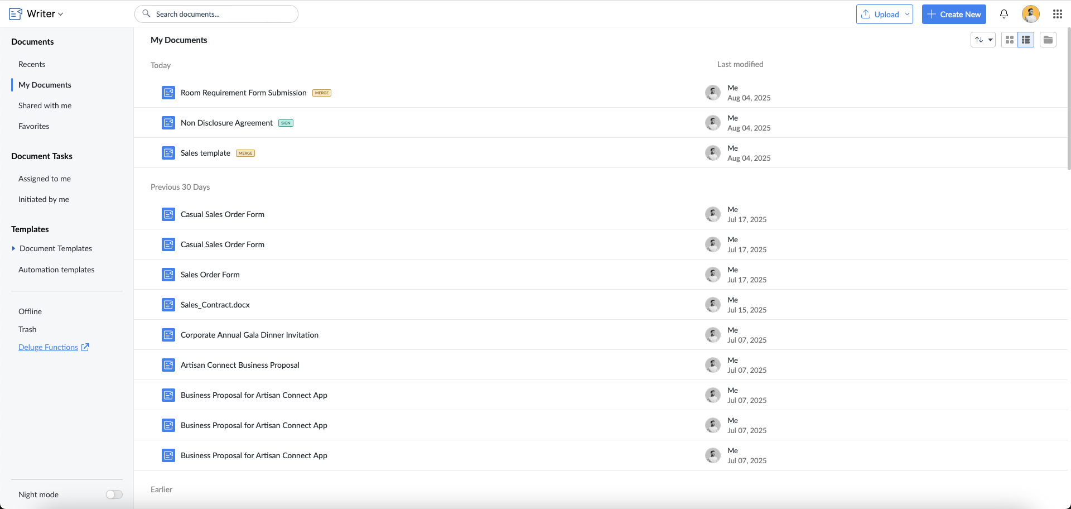The height and width of the screenshot is (509, 1071).
Task: Open the Favorites section
Action: click(x=33, y=126)
